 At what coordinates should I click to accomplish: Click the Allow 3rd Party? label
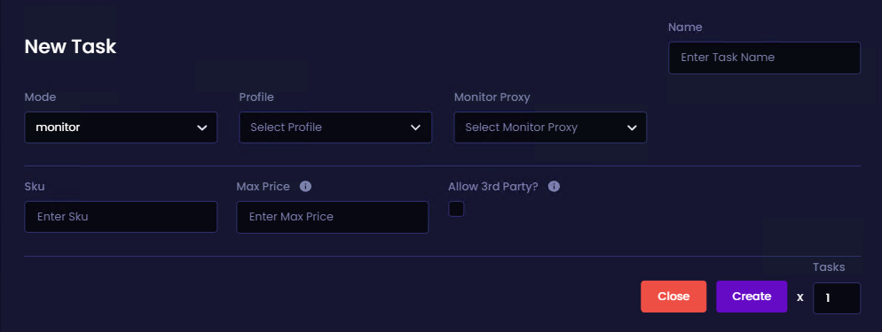[493, 187]
